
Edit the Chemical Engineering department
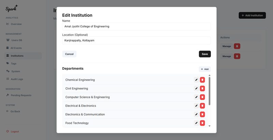pyautogui.click(x=196, y=80)
